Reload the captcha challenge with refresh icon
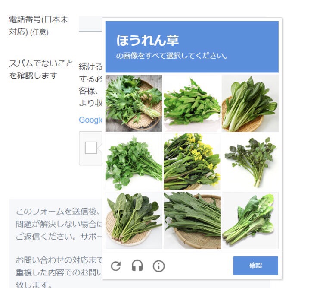 tap(116, 266)
